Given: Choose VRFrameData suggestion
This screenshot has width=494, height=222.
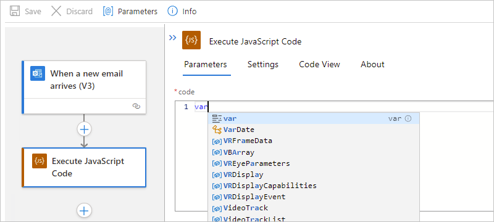Looking at the screenshot, I should pyautogui.click(x=314, y=141).
